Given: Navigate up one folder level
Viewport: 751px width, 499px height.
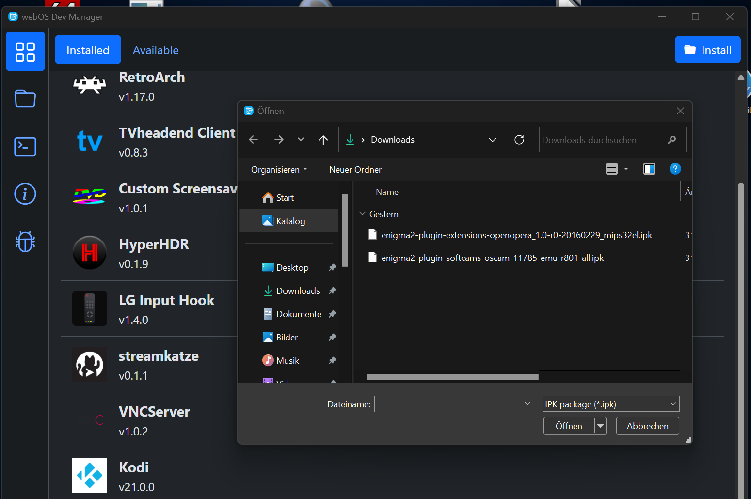Looking at the screenshot, I should coord(323,139).
